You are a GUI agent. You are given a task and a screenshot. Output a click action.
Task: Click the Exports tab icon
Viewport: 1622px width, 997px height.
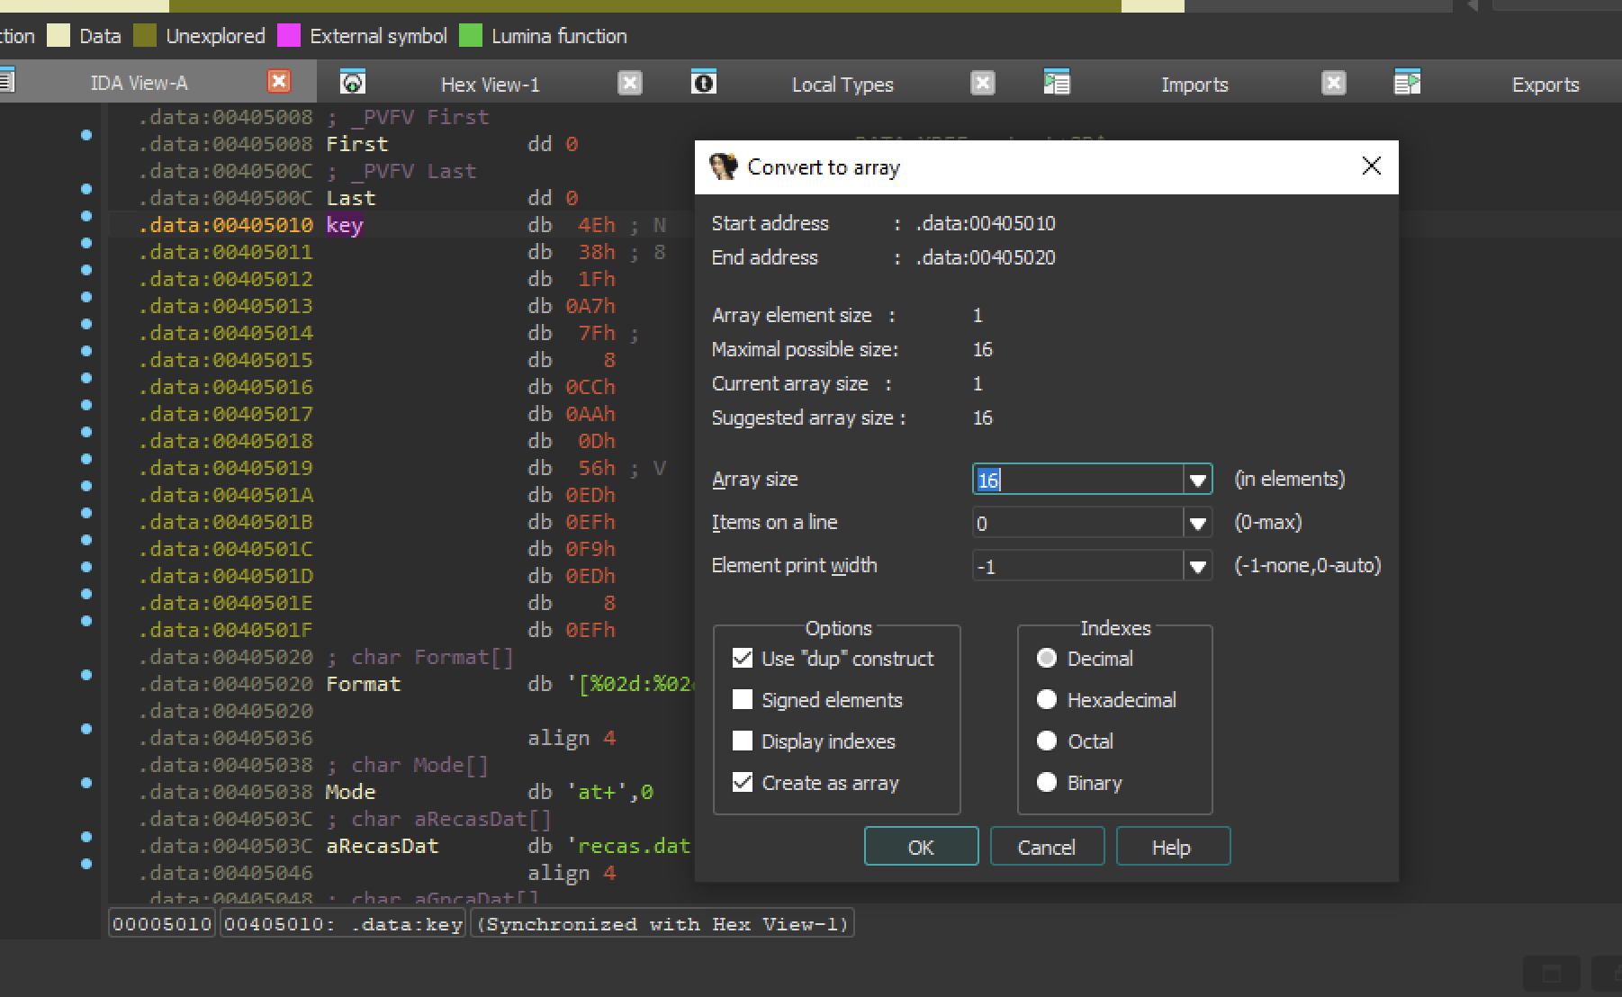pyautogui.click(x=1407, y=83)
